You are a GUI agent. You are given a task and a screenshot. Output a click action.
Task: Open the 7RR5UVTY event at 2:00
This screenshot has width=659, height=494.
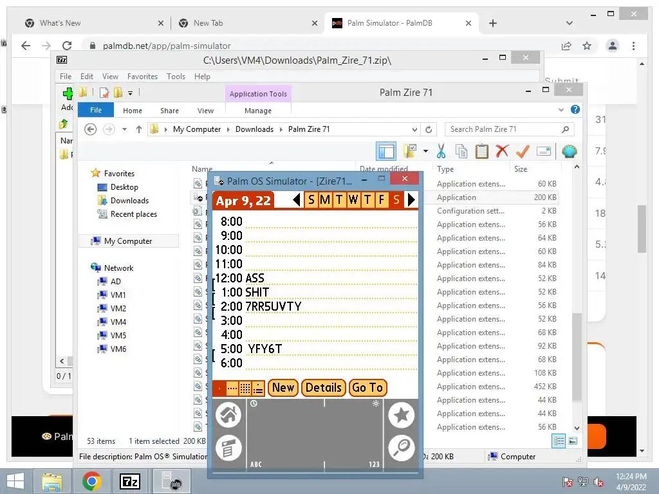(273, 306)
